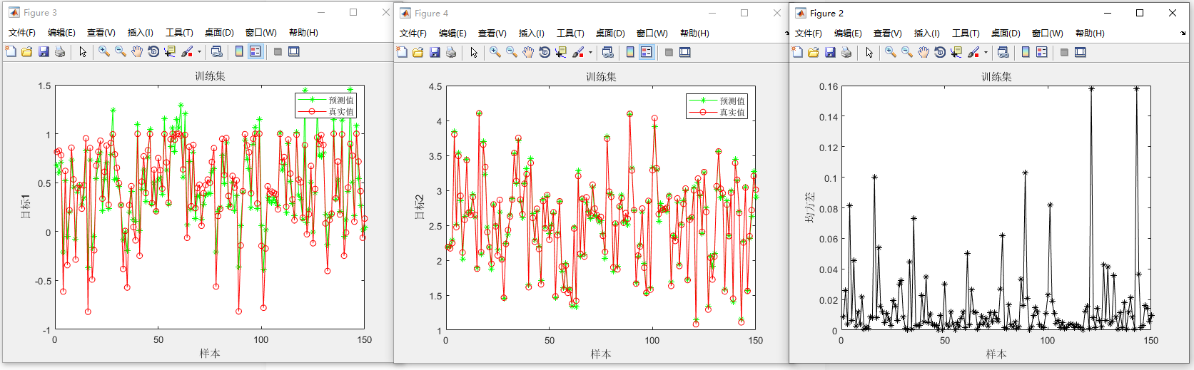The width and height of the screenshot is (1194, 370).
Task: Expand brush color dropdown arrow in Figure 3
Action: click(199, 51)
